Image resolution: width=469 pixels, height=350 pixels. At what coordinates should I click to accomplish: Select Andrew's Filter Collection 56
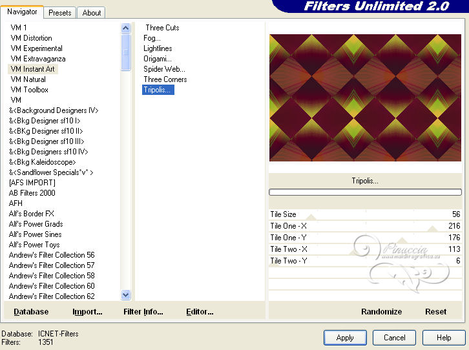(x=52, y=255)
